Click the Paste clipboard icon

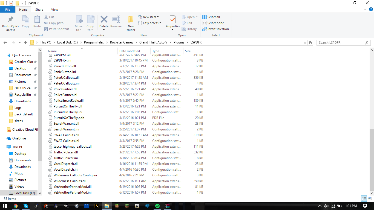pyautogui.click(x=37, y=19)
